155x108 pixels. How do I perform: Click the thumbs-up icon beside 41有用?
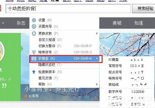[26, 96]
